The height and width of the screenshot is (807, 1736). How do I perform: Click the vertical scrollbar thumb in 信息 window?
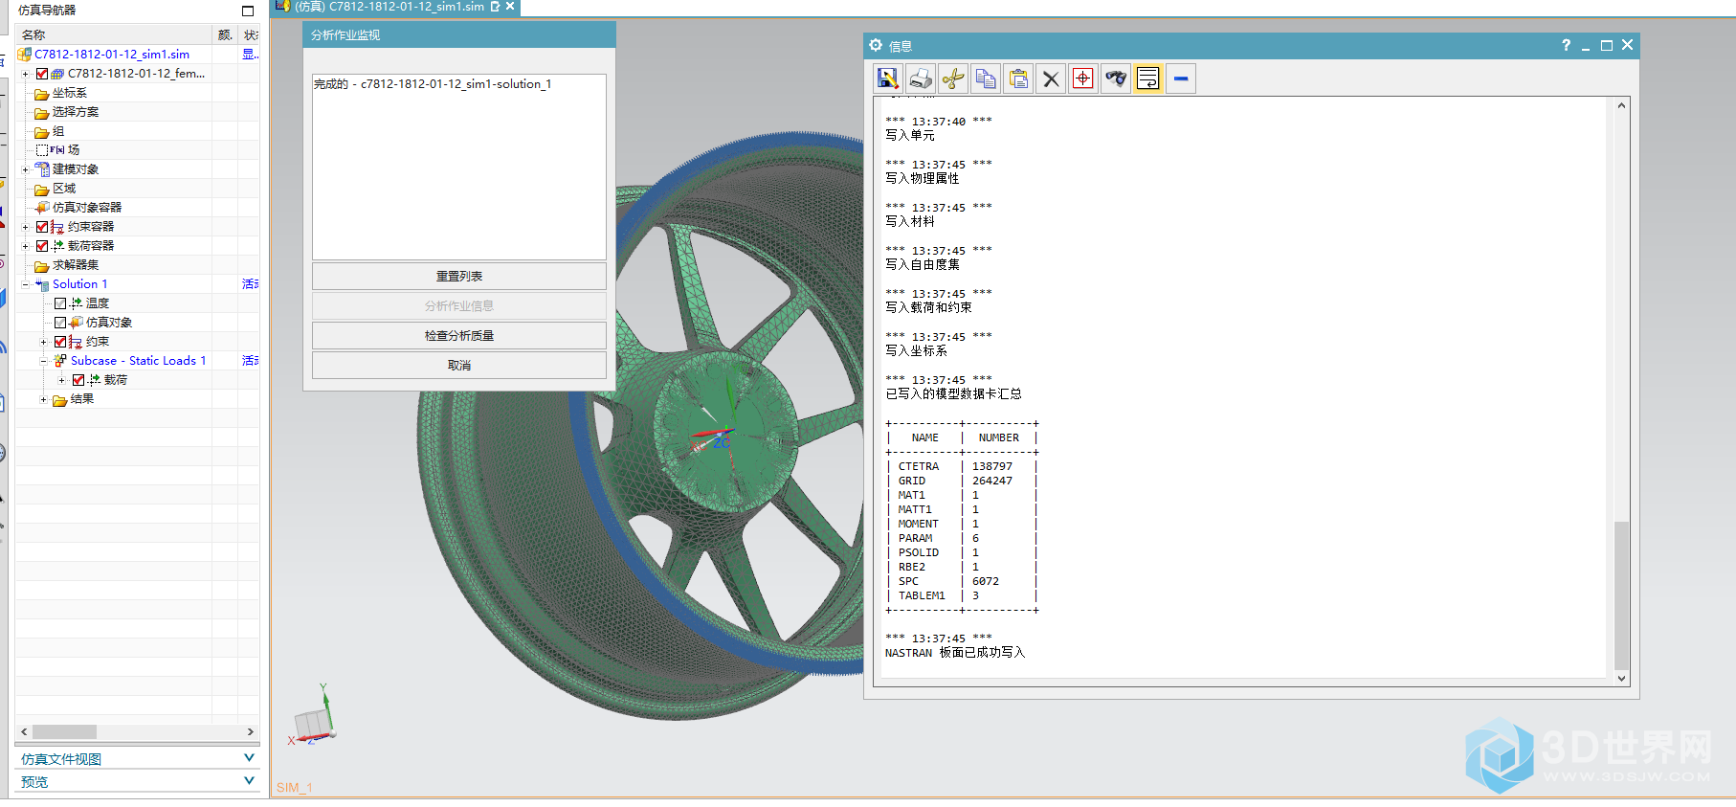coord(1621,594)
